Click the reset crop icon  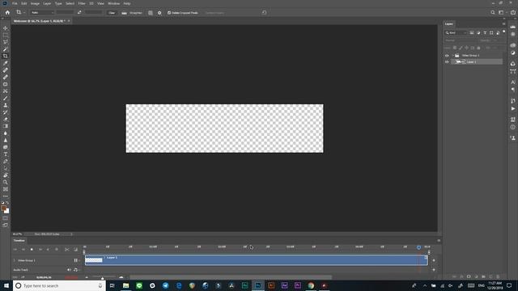click(x=264, y=13)
